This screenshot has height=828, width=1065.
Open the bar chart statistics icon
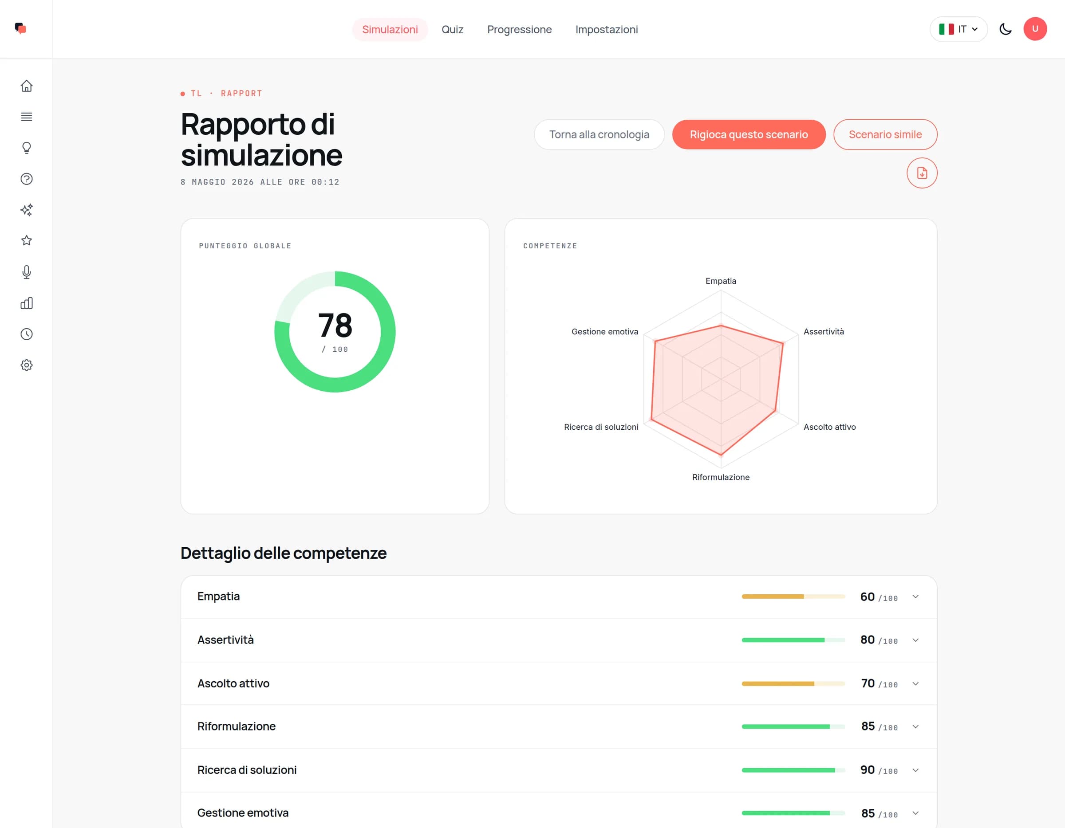point(26,303)
